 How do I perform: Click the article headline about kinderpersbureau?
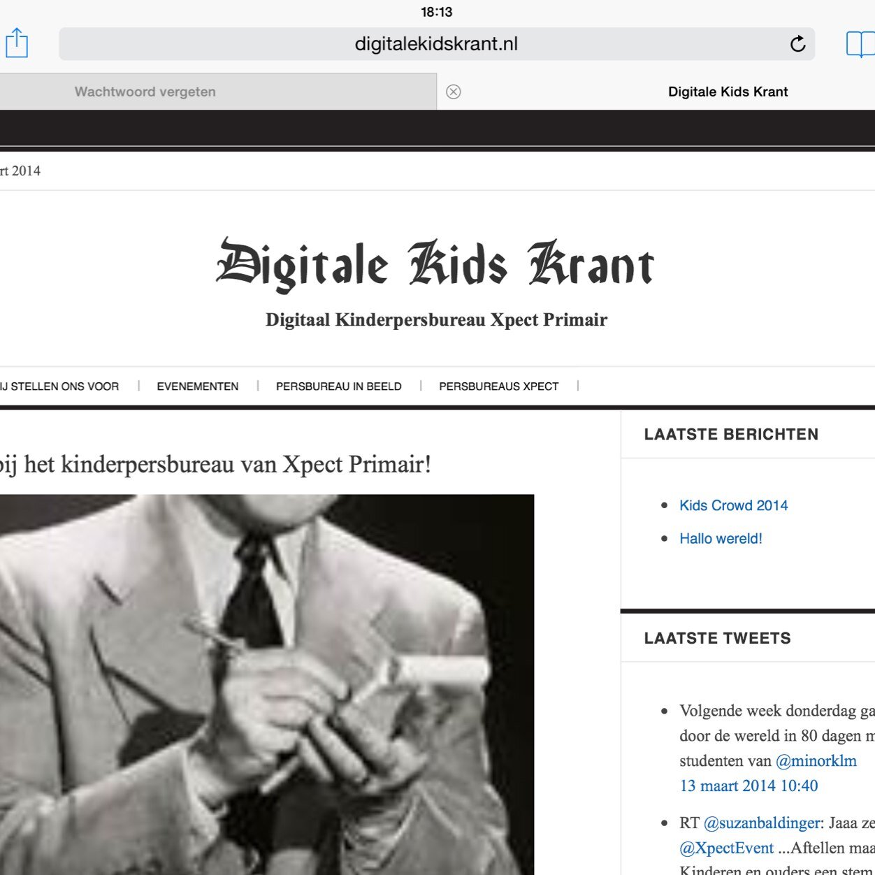(x=215, y=464)
